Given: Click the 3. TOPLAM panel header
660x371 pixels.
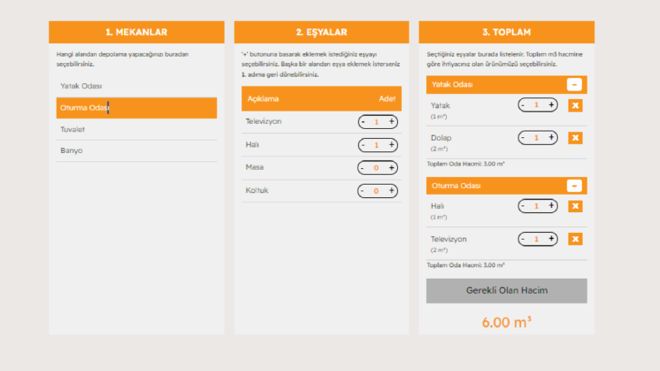Looking at the screenshot, I should (x=506, y=32).
